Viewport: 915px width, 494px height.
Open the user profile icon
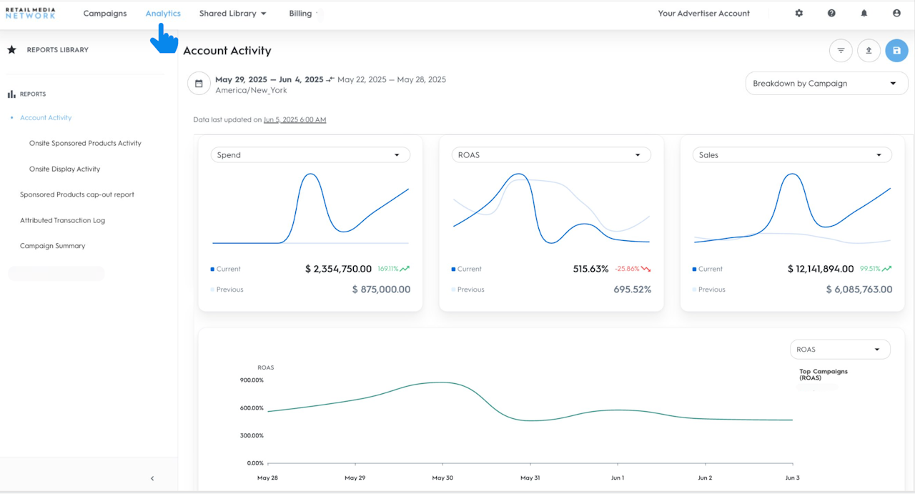pos(896,14)
